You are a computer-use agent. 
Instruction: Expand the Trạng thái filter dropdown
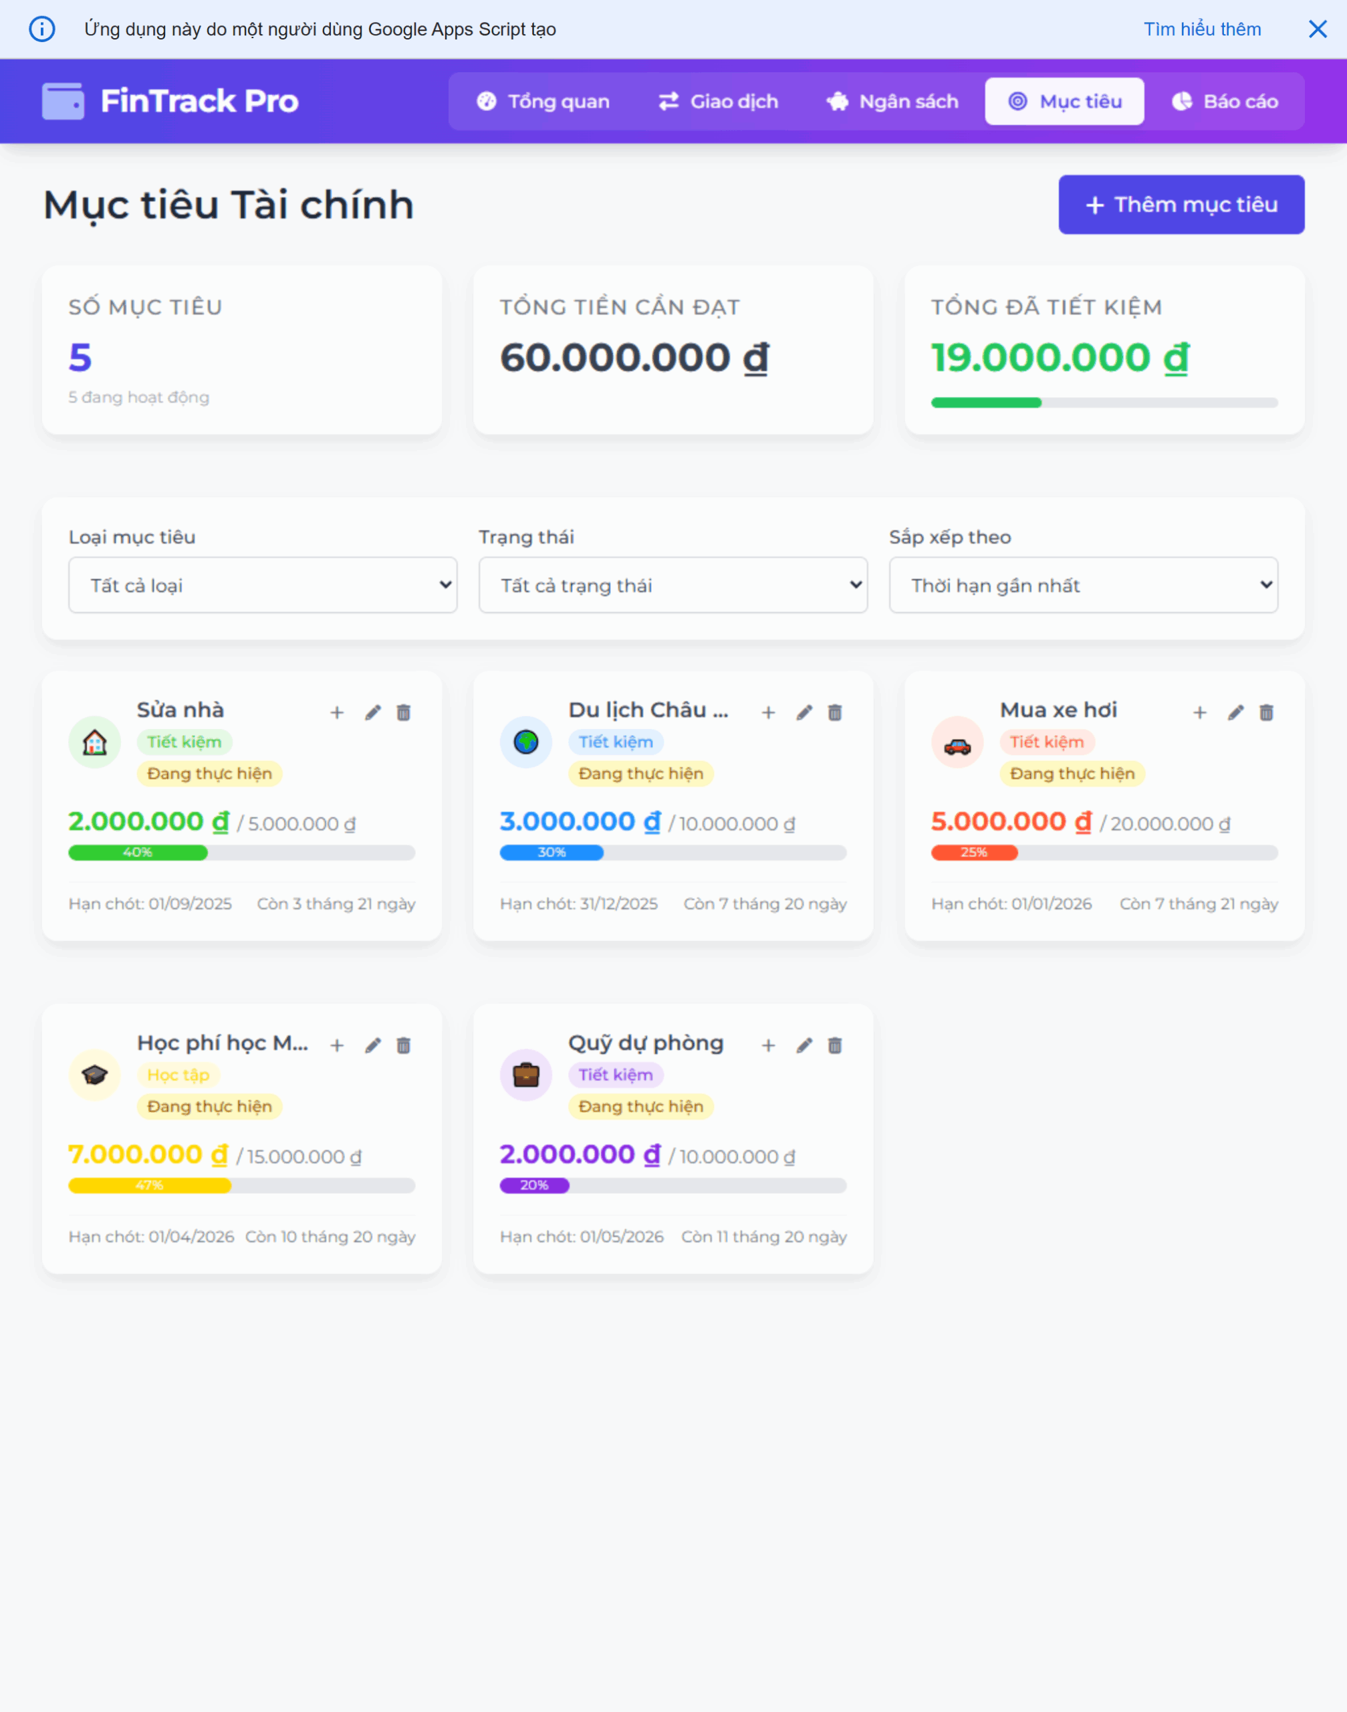[672, 585]
